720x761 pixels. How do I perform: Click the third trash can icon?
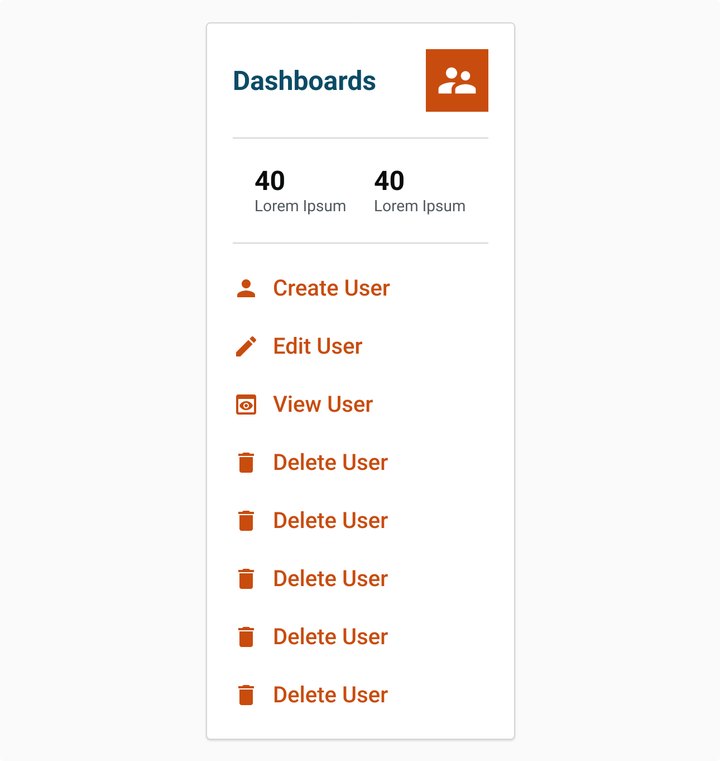pos(246,579)
